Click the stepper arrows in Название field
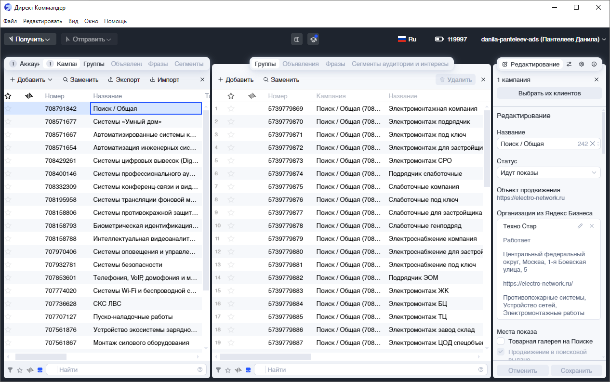The image size is (610, 382). point(598,144)
